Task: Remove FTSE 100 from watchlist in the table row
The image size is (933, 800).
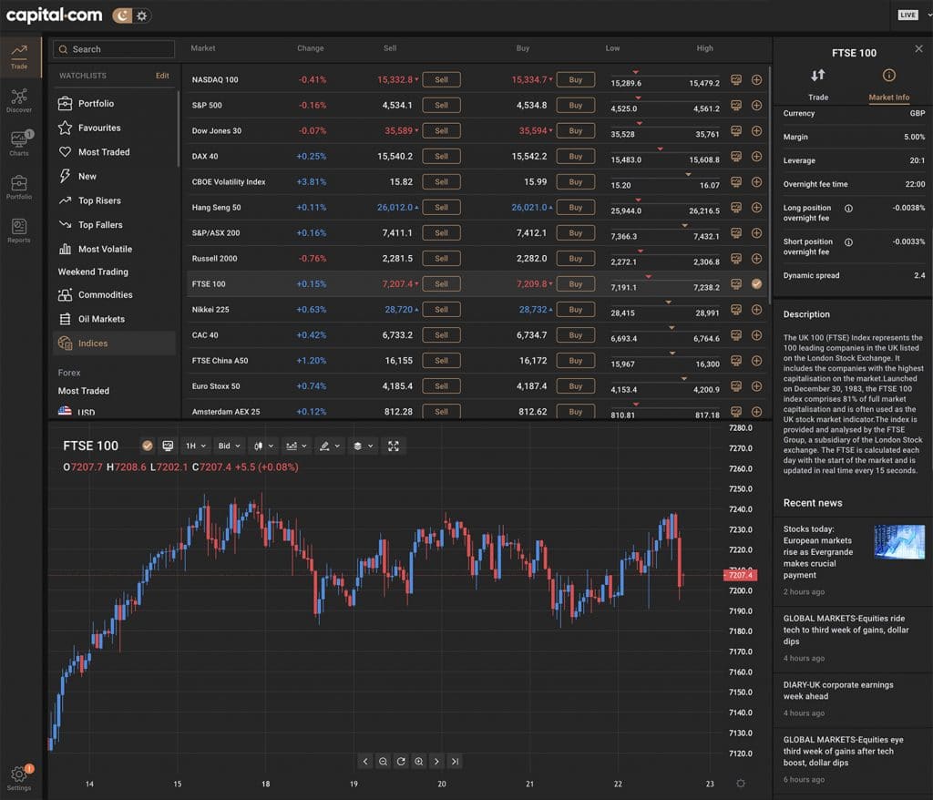Action: tap(757, 284)
